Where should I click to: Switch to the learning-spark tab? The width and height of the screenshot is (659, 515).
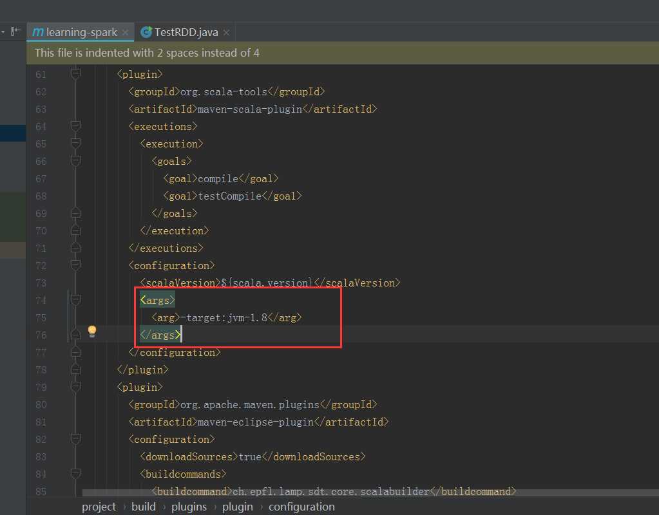point(80,32)
